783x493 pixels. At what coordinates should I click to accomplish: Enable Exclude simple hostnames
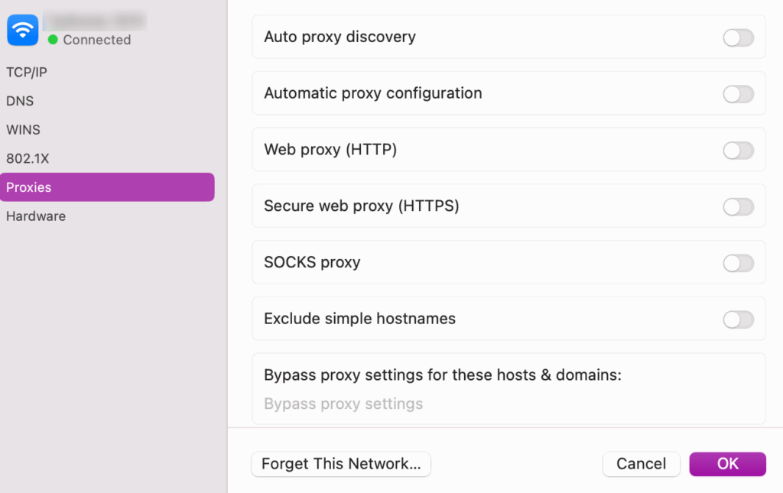[738, 319]
